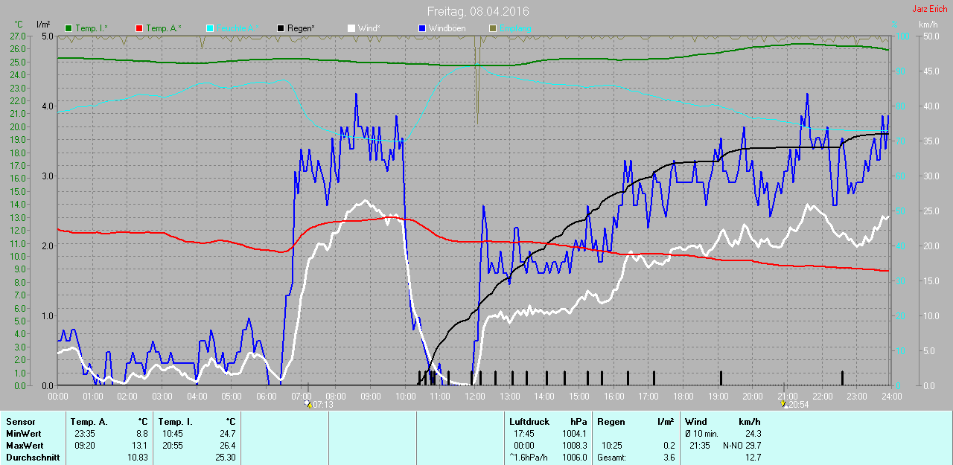This screenshot has height=465, width=953.
Task: Click the cyan humidity legend swatch
Action: (x=209, y=28)
